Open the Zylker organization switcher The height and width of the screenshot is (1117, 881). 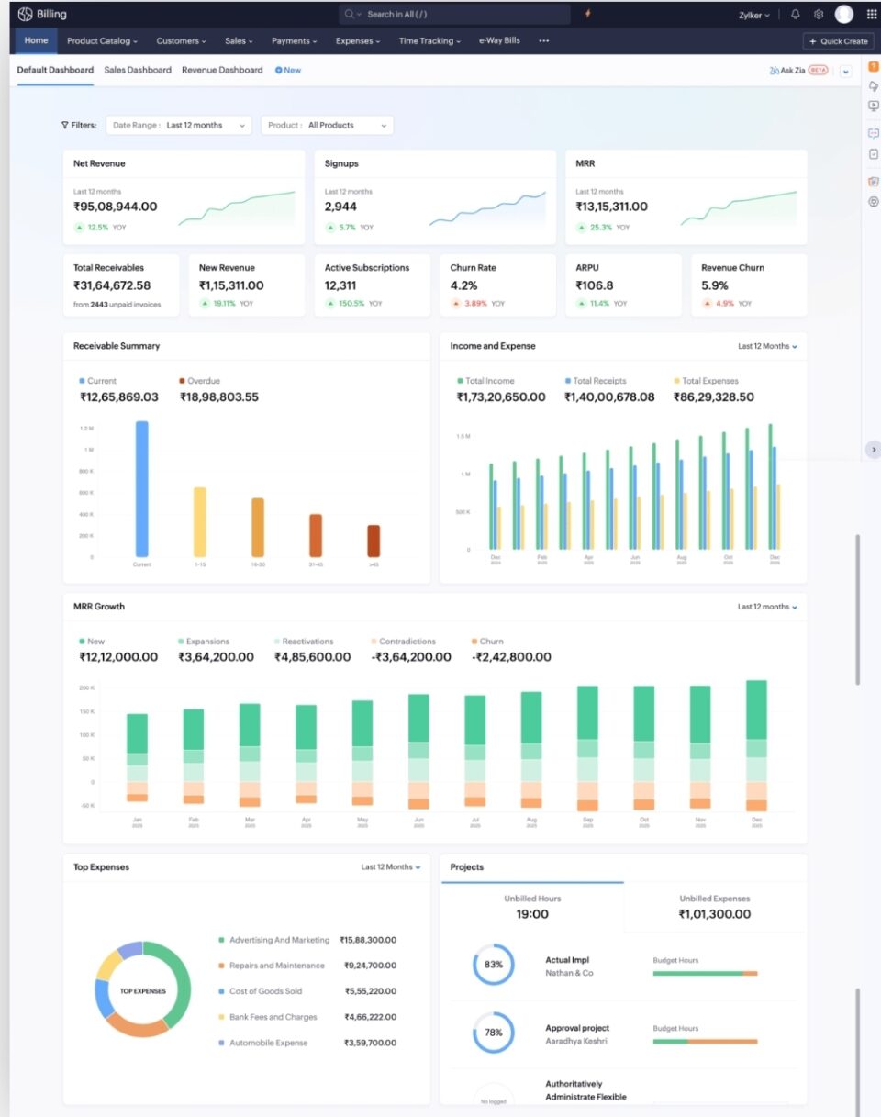click(x=754, y=16)
